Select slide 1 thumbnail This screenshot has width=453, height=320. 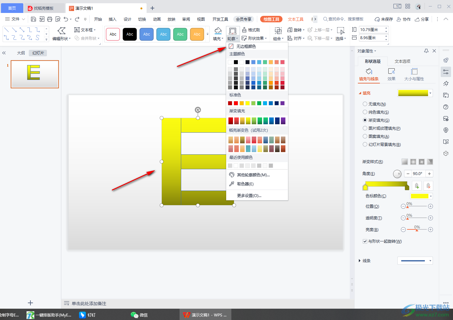pos(35,74)
